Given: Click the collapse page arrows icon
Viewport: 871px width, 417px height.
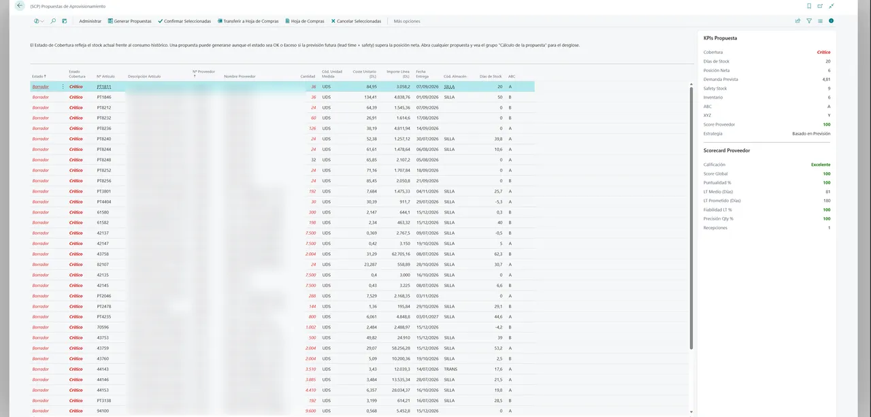Looking at the screenshot, I should [832, 5].
